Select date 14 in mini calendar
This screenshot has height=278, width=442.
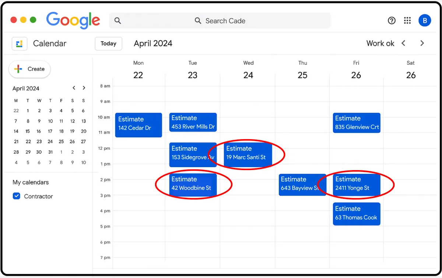16,131
